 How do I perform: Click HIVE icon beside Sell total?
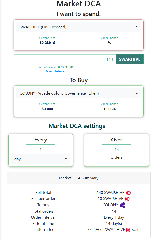(x=129, y=193)
